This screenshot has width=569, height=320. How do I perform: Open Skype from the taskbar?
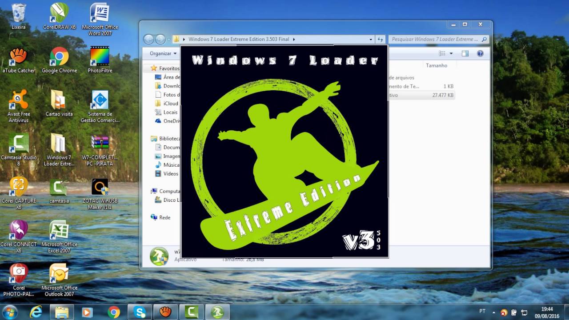point(140,312)
